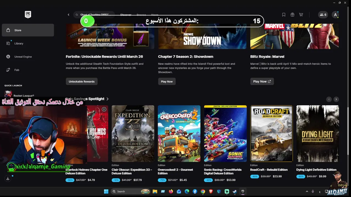The image size is (351, 197).
Task: Open Firefox from the taskbar
Action: (171, 192)
